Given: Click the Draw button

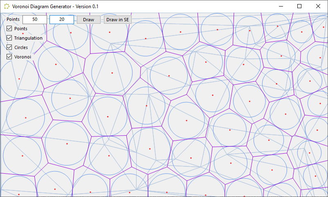Looking at the screenshot, I should pos(89,20).
